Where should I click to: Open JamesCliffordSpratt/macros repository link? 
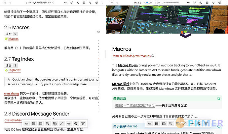[132, 56]
